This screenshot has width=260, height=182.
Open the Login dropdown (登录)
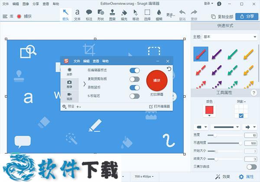point(208,3)
